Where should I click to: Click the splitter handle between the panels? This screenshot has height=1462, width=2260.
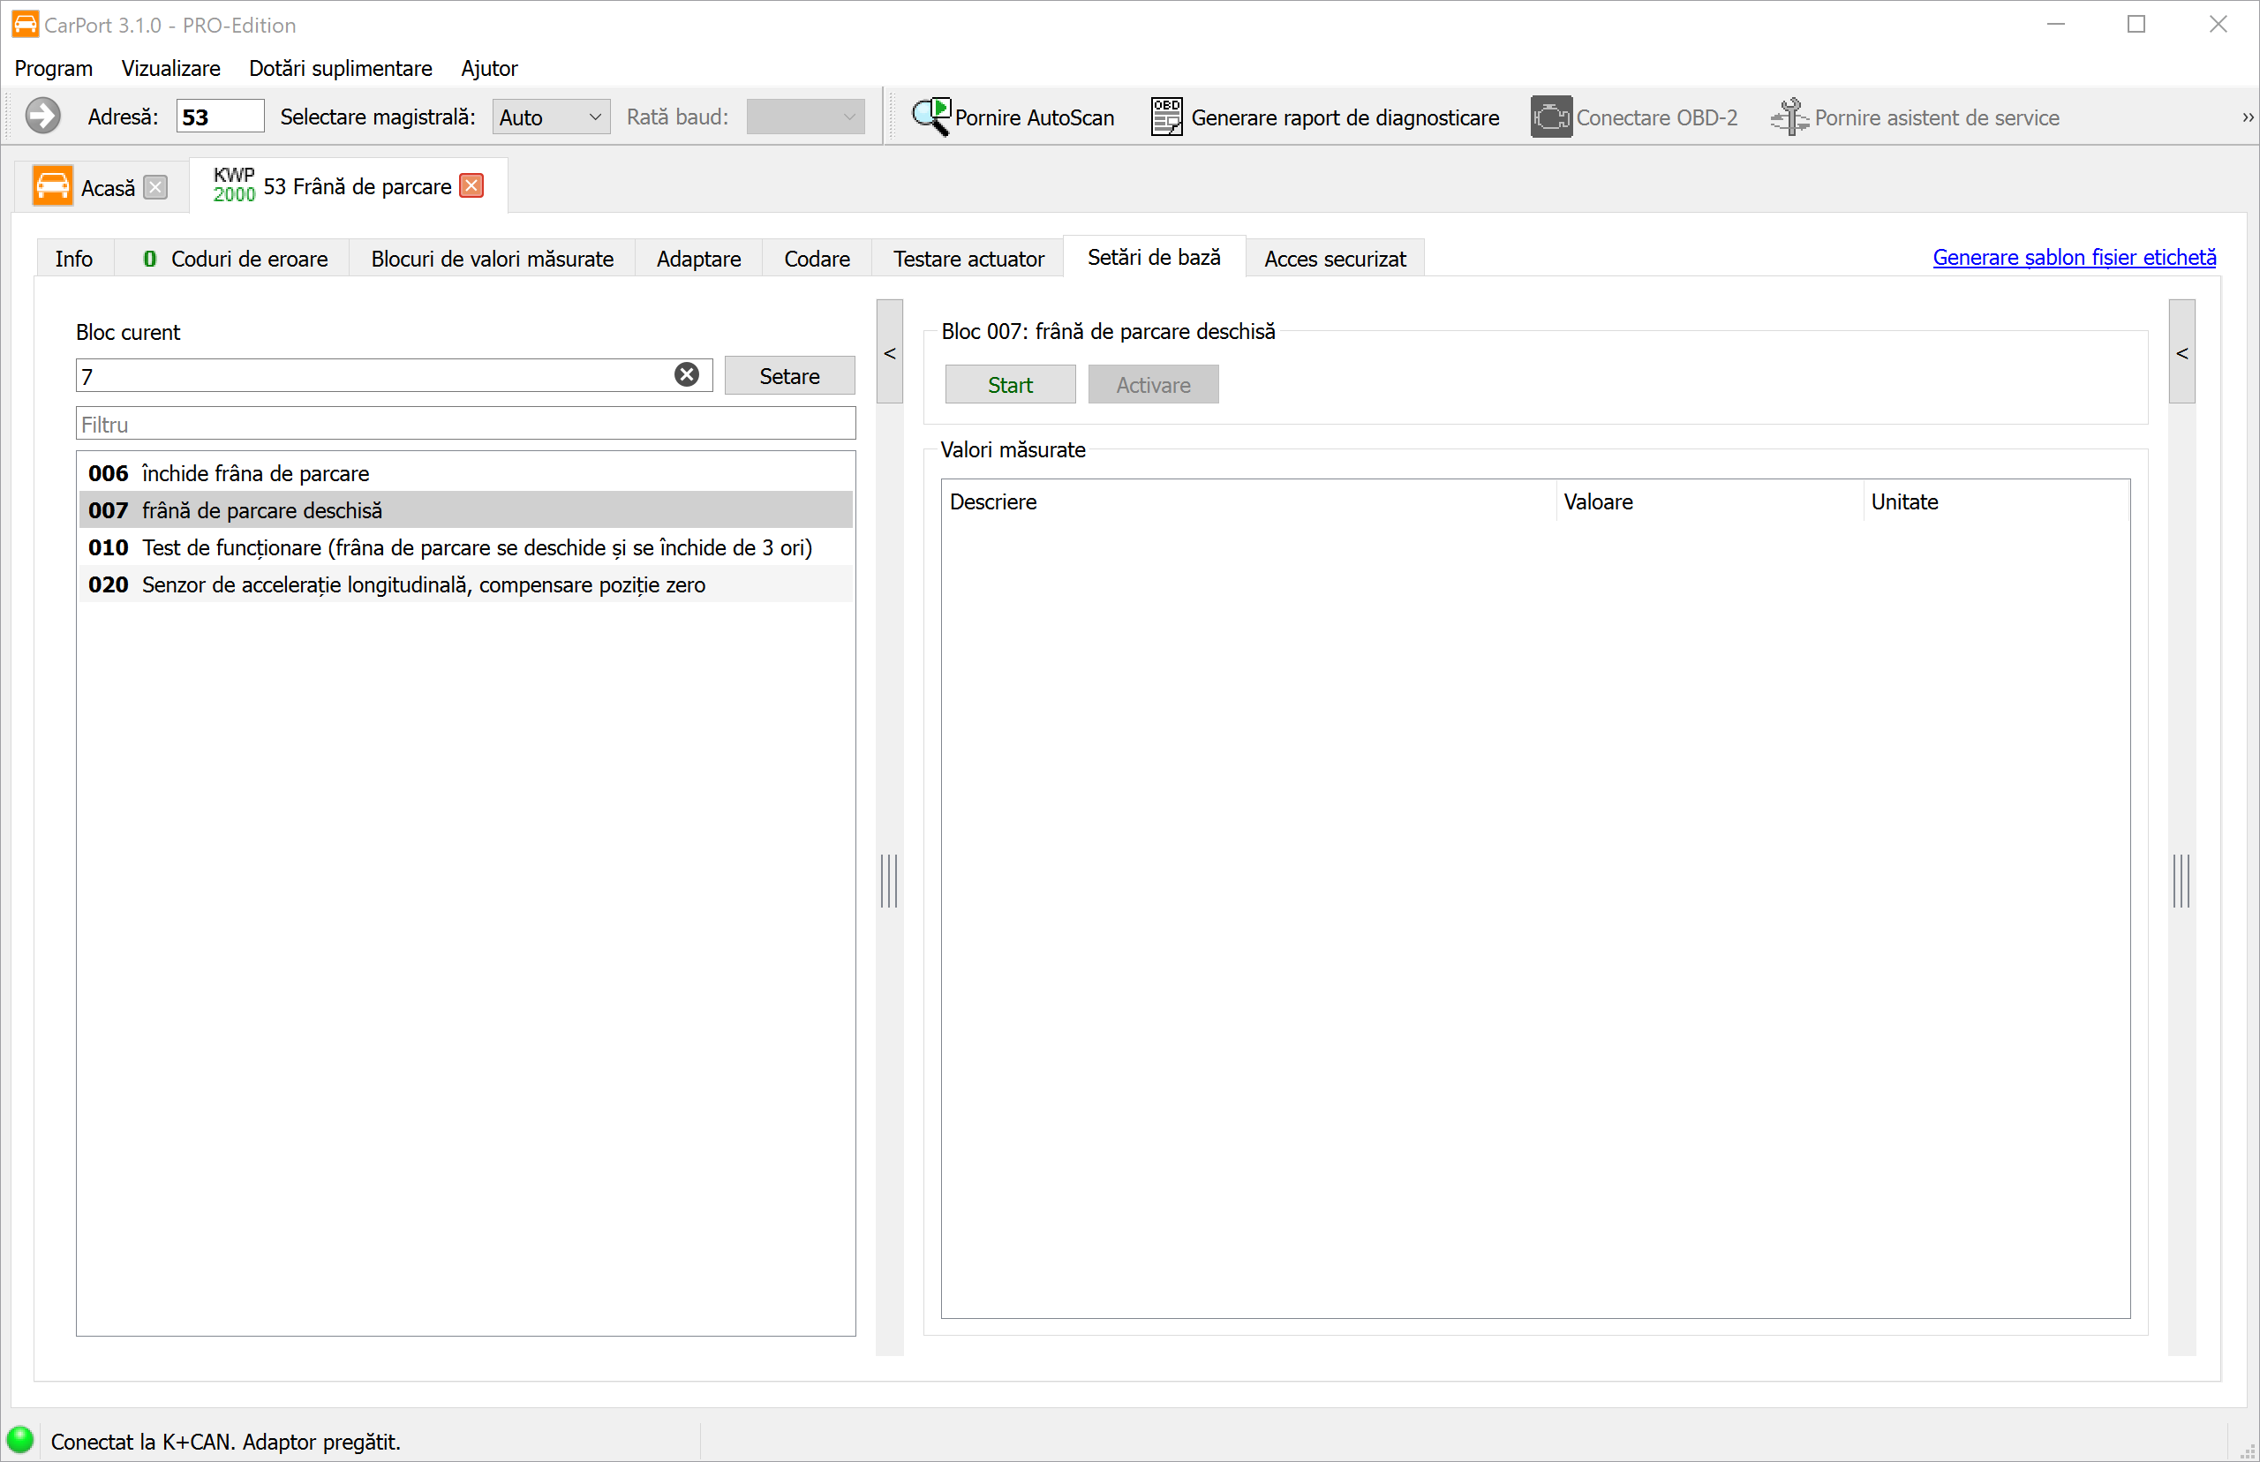pos(889,880)
